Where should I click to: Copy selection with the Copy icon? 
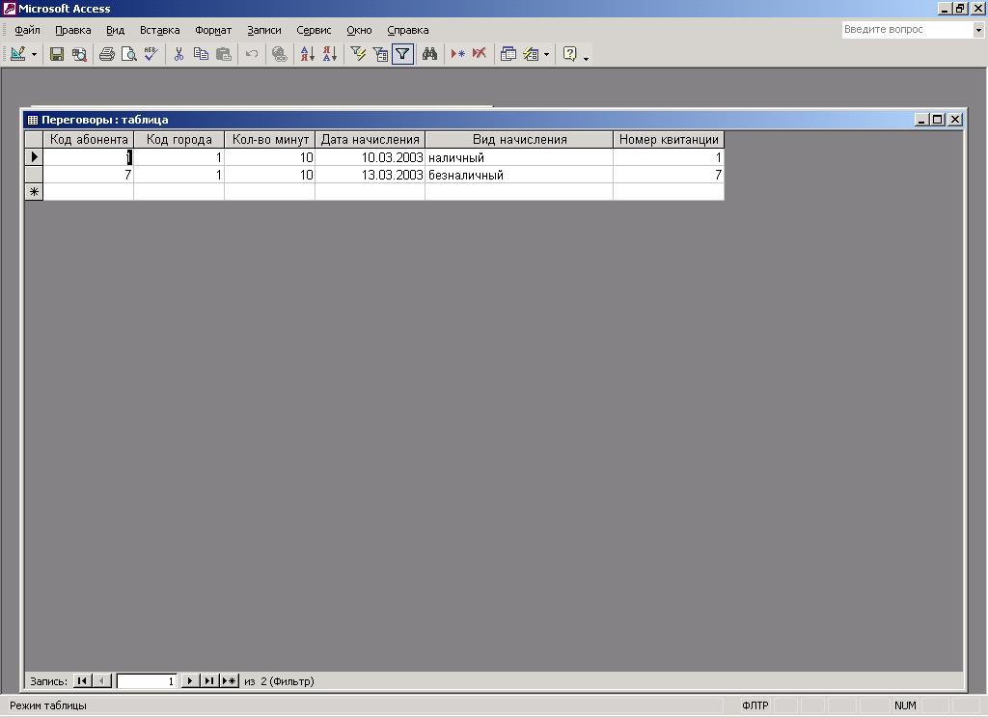coord(201,54)
